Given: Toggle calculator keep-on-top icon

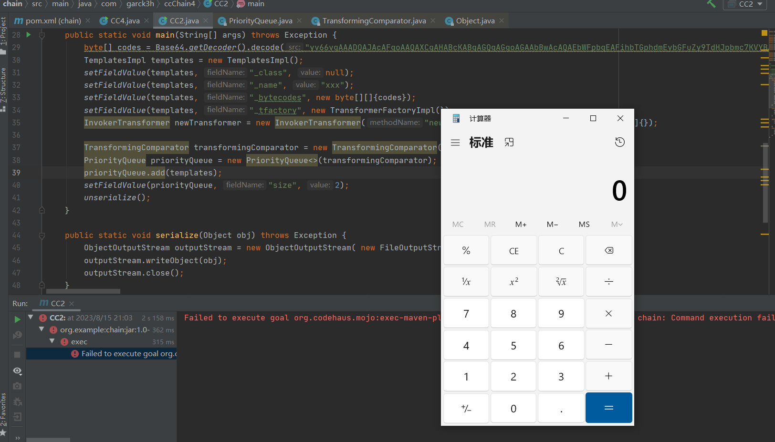Looking at the screenshot, I should click(509, 143).
